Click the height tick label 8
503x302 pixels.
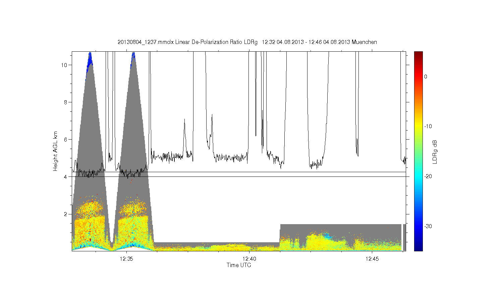coord(66,102)
